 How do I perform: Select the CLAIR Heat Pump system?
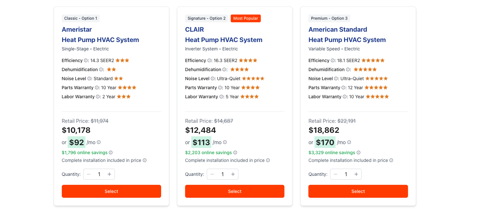(234, 191)
